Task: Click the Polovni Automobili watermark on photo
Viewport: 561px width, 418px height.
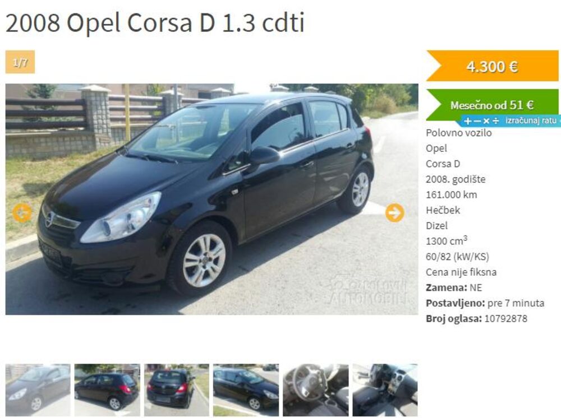Action: click(369, 290)
